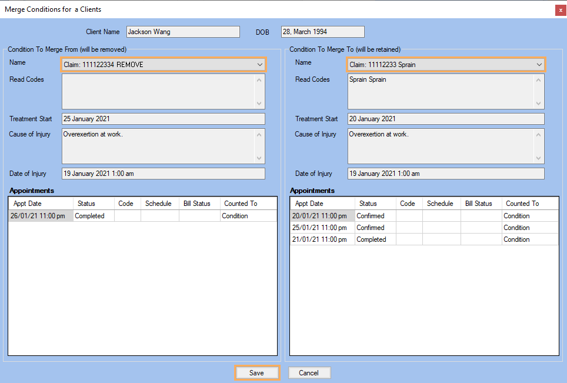
Task: Click the Save button
Action: coord(256,373)
